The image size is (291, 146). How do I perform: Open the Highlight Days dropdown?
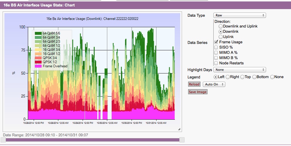click(x=240, y=70)
